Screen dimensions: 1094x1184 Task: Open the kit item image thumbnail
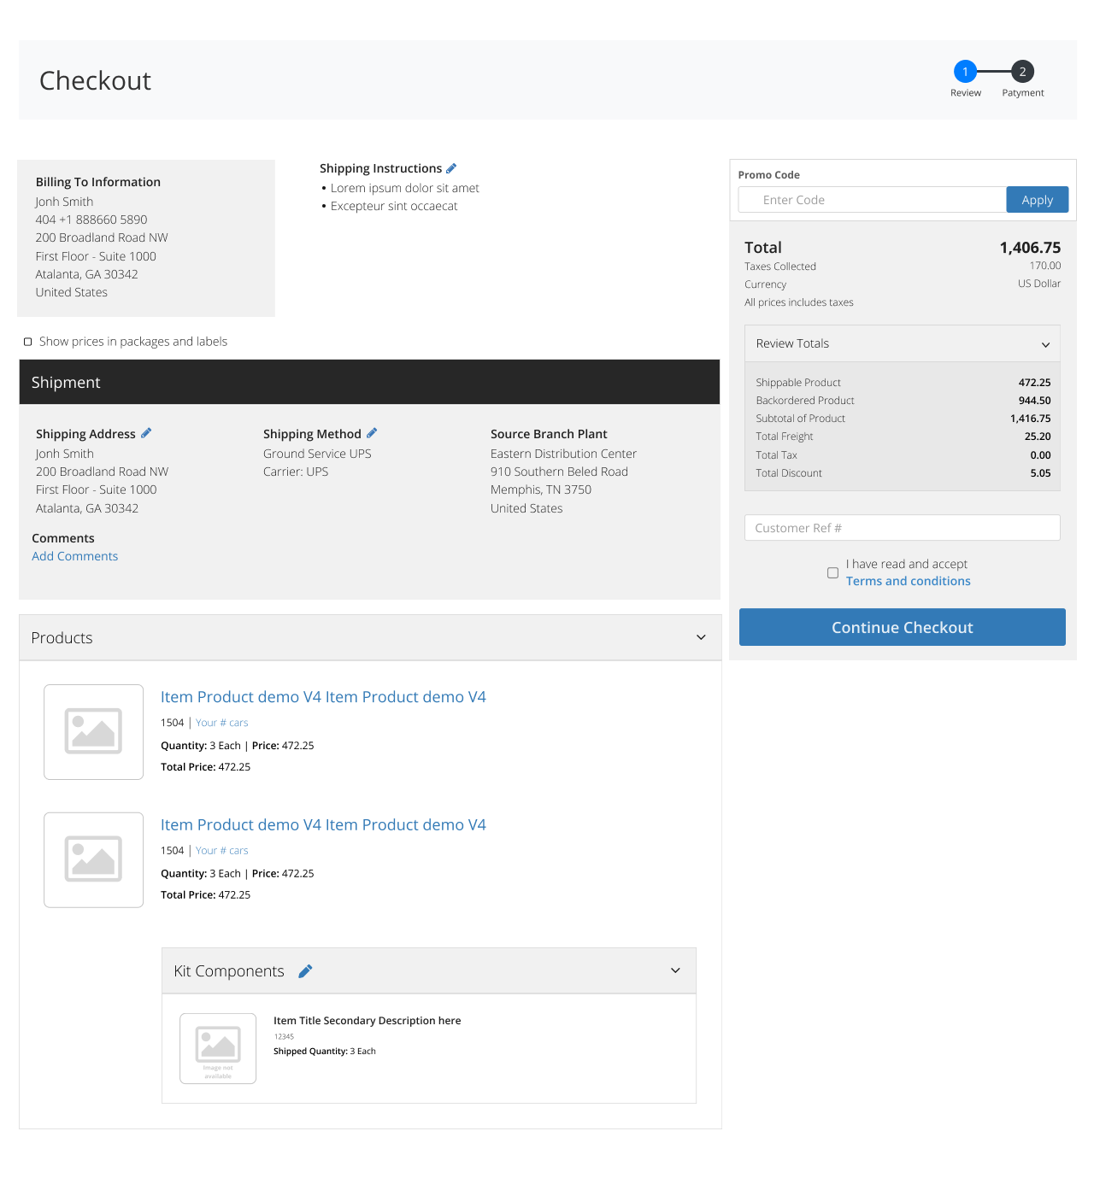[218, 1048]
